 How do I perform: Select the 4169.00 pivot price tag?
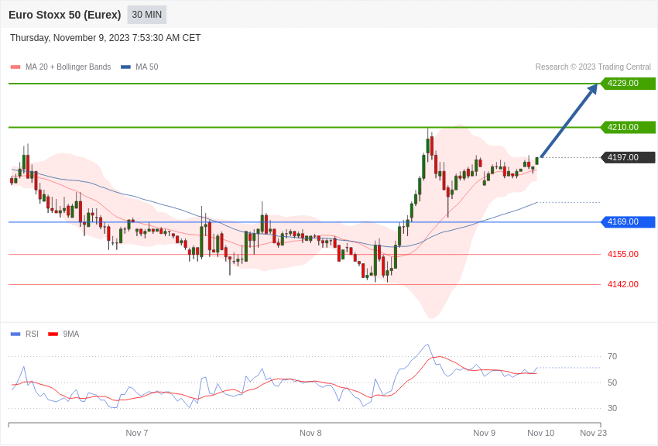tap(629, 222)
